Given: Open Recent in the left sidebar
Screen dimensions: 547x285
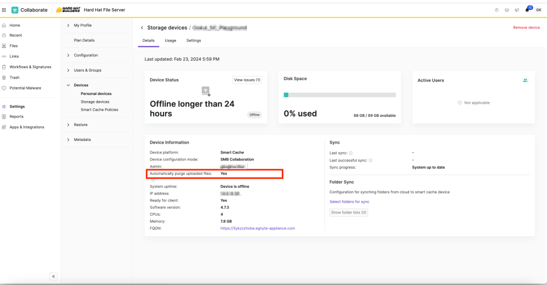Looking at the screenshot, I should pyautogui.click(x=16, y=35).
